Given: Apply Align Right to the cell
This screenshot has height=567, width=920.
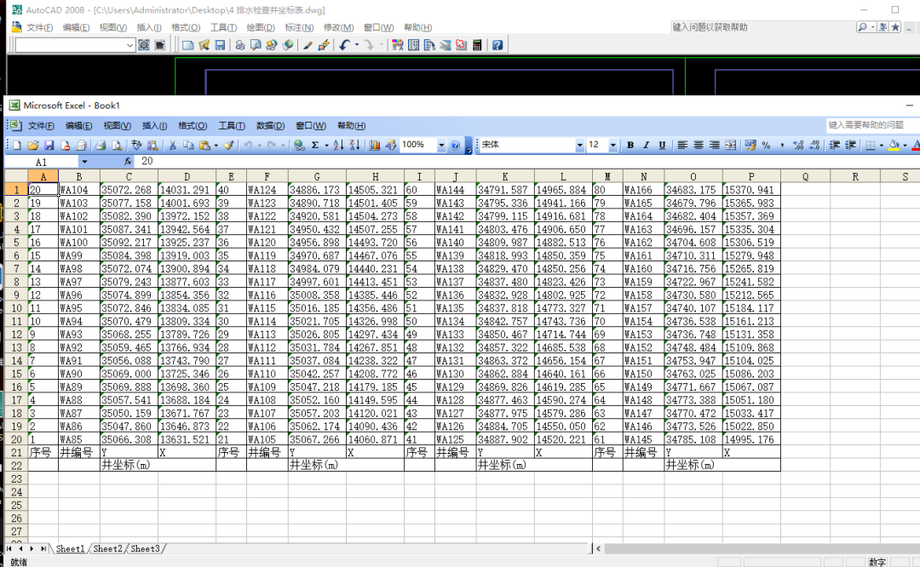Looking at the screenshot, I should [714, 146].
